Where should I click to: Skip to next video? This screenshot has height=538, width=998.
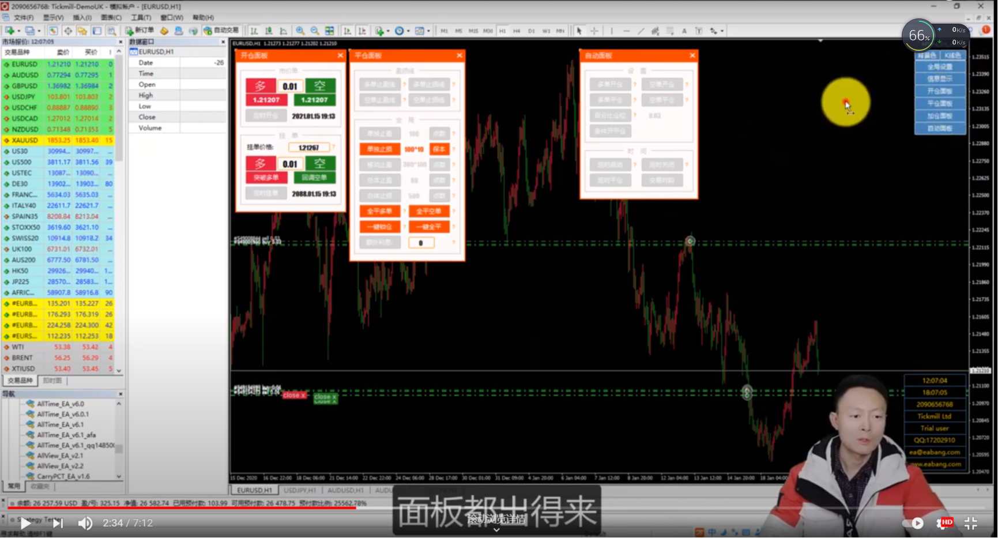[x=58, y=523]
